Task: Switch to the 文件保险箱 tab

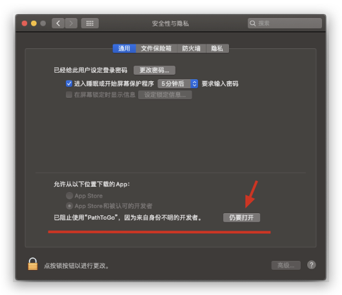Action: (156, 48)
